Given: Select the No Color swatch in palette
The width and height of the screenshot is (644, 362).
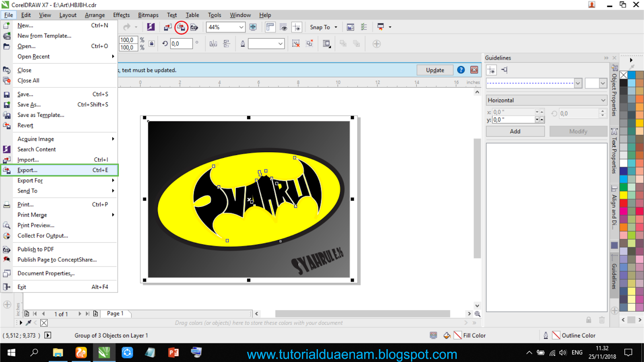Looking at the screenshot, I should [623, 75].
